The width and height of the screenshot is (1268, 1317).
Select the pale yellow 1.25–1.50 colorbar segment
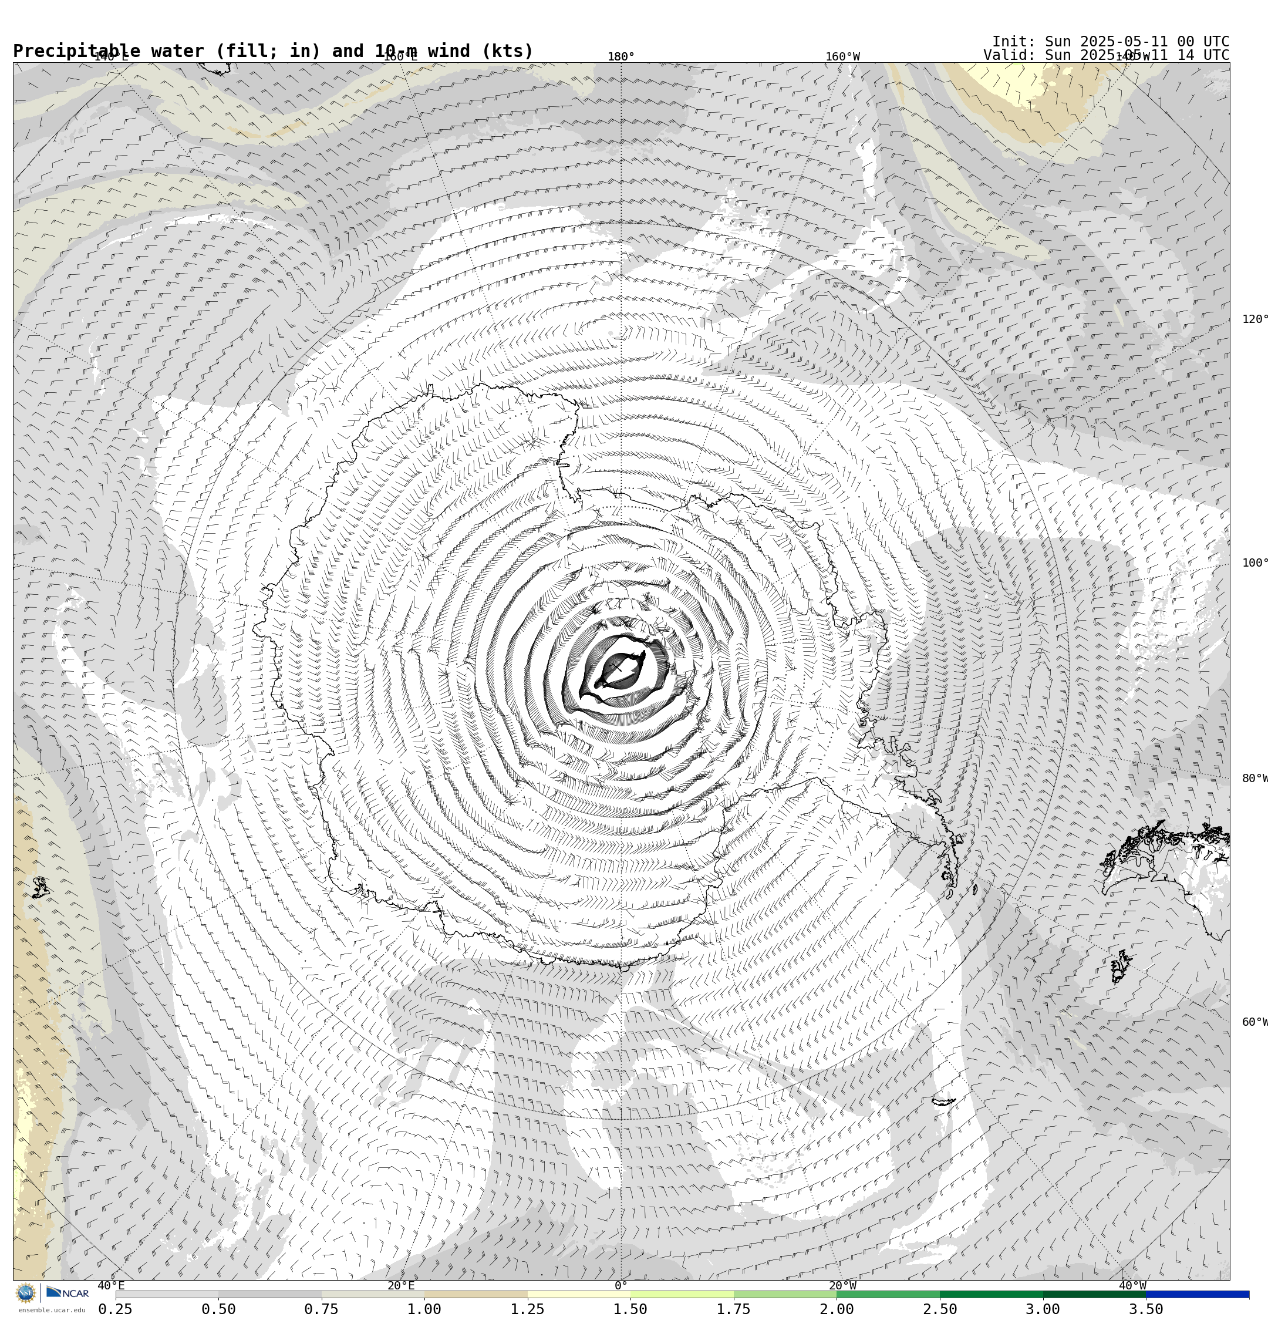click(579, 1294)
